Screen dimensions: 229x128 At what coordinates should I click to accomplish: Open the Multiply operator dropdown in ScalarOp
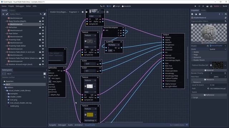[114, 45]
